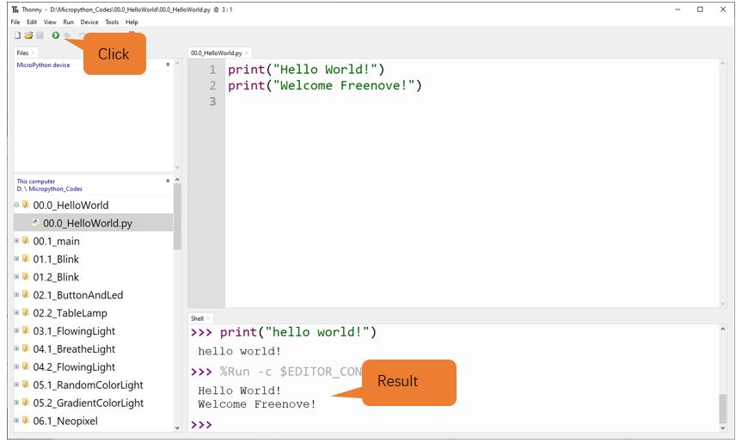This screenshot has width=742, height=443.
Task: Click up arrow of MicroPython device scrollbar
Action: pos(177,64)
